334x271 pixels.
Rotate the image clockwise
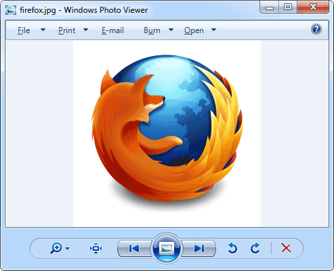pos(255,248)
